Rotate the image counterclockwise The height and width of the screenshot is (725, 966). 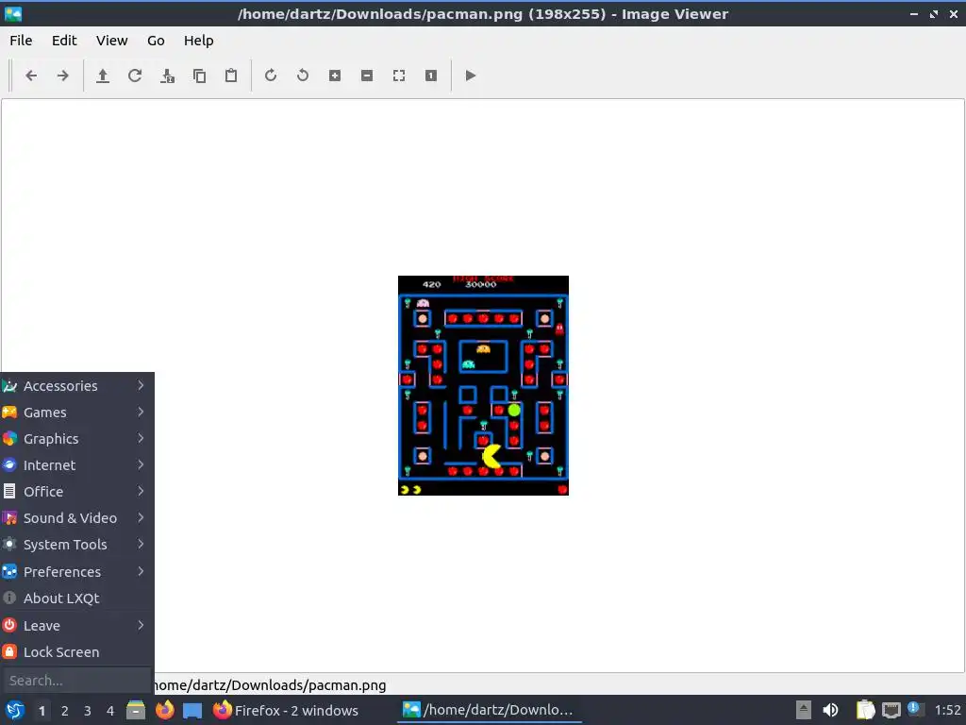303,76
